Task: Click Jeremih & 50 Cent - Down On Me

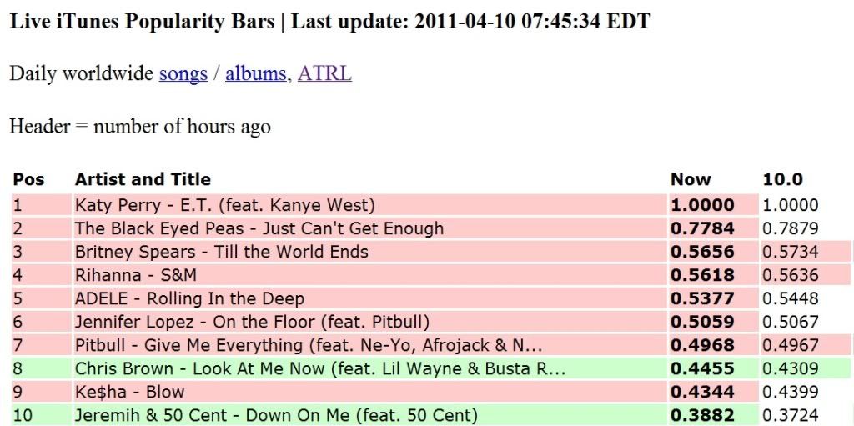Action: 276,415
